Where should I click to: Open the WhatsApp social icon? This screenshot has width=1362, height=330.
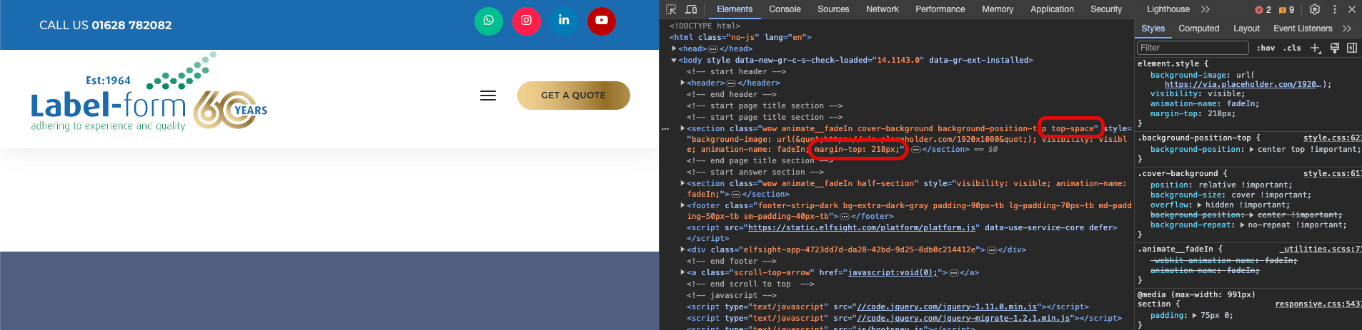point(489,21)
